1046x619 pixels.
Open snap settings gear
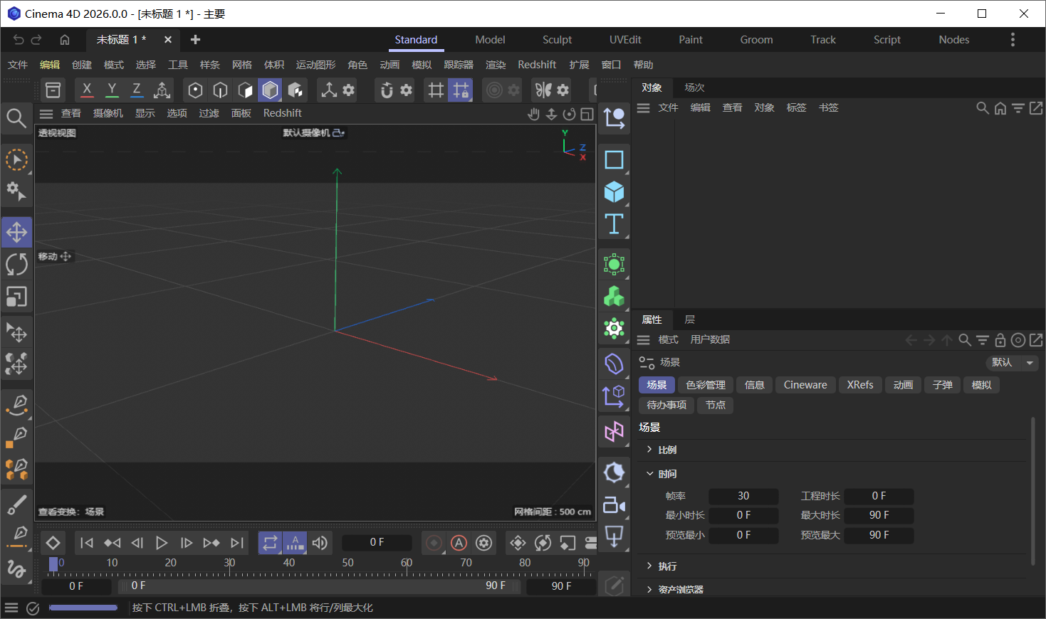[x=407, y=90]
